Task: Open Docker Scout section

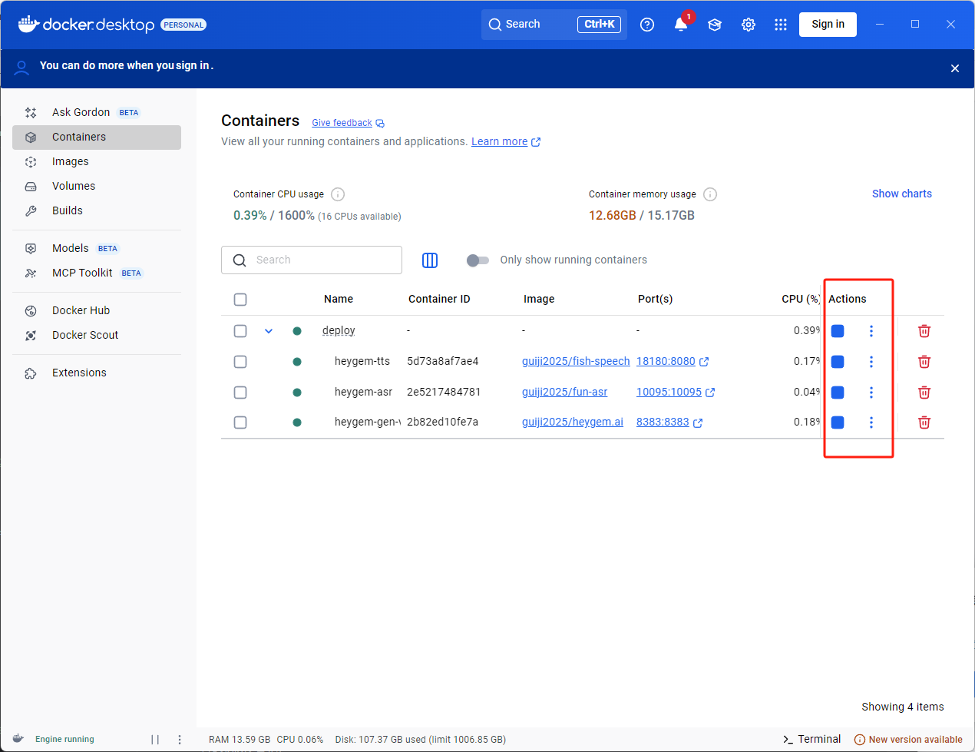Action: pos(97,335)
